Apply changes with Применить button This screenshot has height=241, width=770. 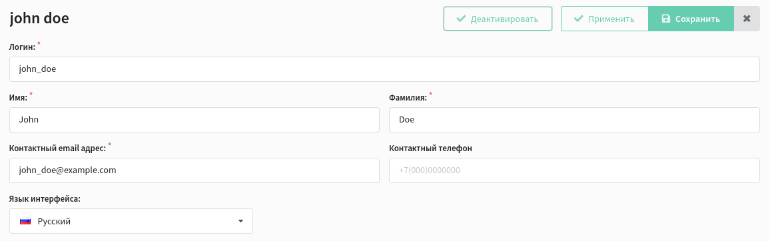click(x=605, y=19)
